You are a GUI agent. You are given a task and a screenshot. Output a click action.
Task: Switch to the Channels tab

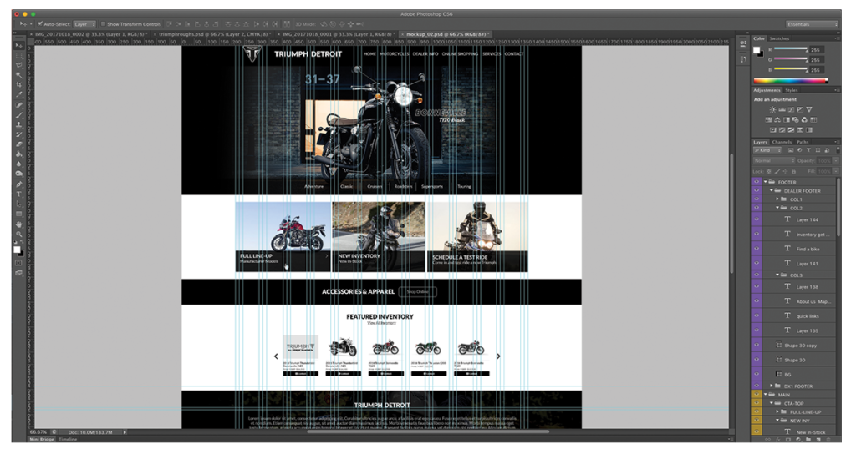[782, 142]
